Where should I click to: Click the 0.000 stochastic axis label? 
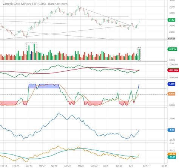click(172, 105)
